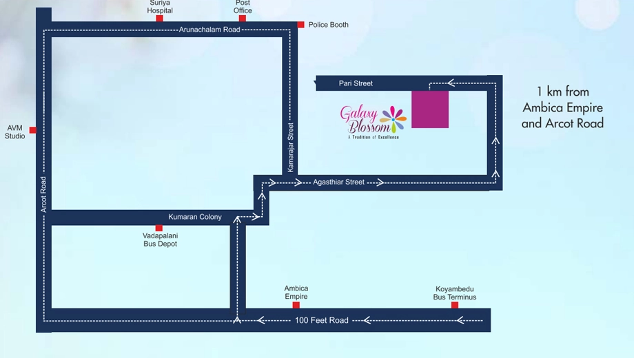Click the Koyambedu Bus Terminus text
The image size is (634, 358).
pyautogui.click(x=454, y=293)
